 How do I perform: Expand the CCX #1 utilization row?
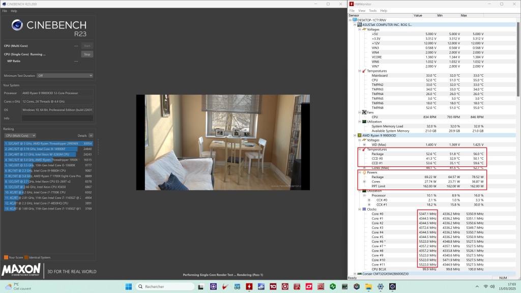tap(369, 204)
